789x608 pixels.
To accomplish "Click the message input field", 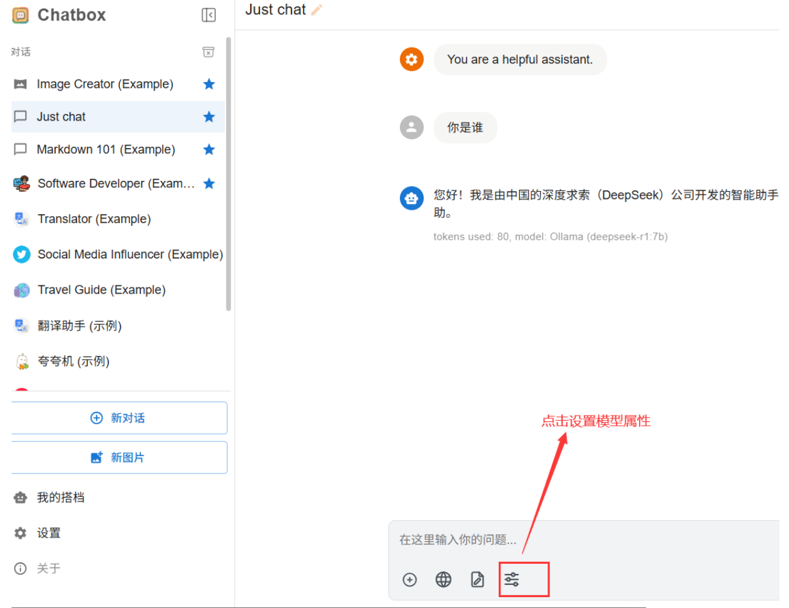I will [577, 540].
